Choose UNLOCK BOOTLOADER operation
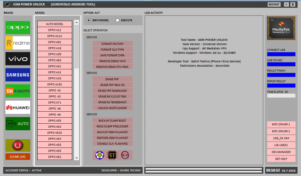The width and height of the screenshot is (301, 176). [112, 108]
